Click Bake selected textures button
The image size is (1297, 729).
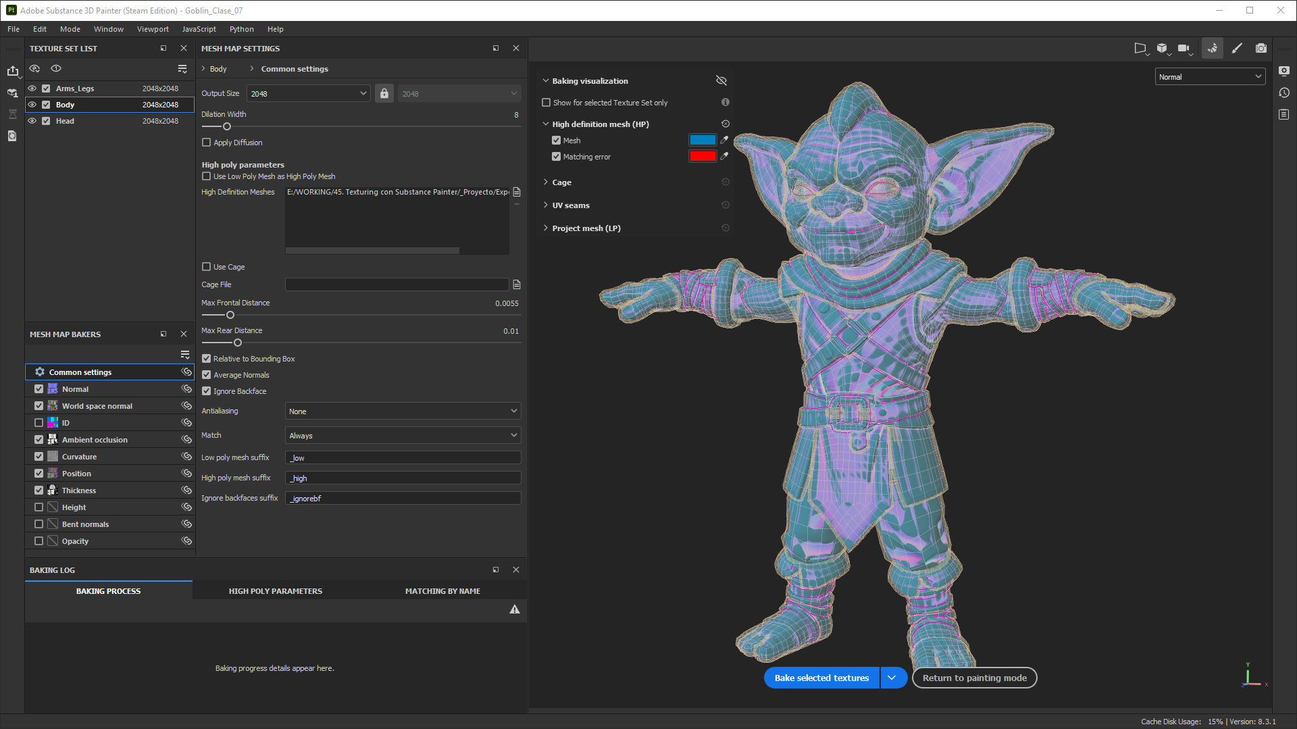coord(821,678)
